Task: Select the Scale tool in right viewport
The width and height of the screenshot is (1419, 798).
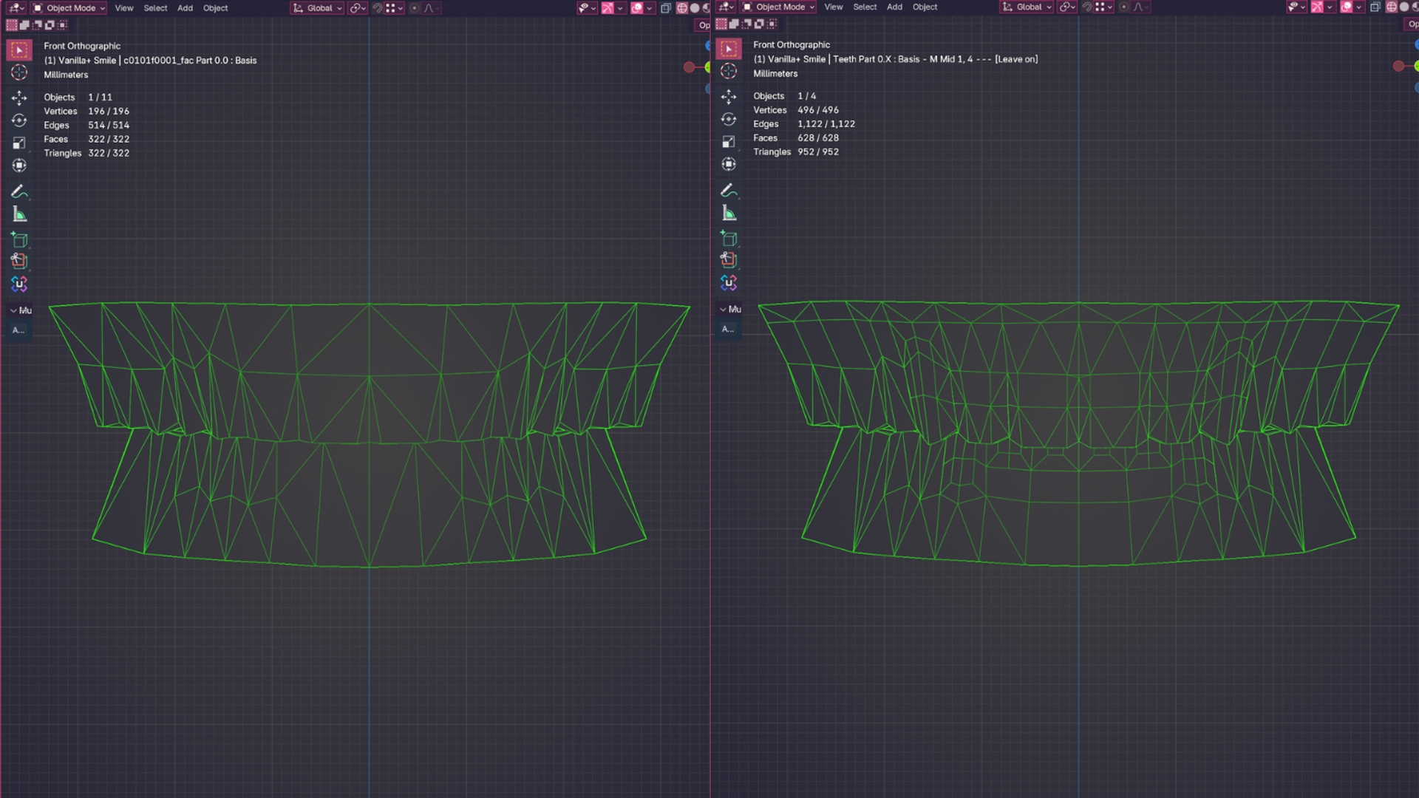Action: point(729,141)
